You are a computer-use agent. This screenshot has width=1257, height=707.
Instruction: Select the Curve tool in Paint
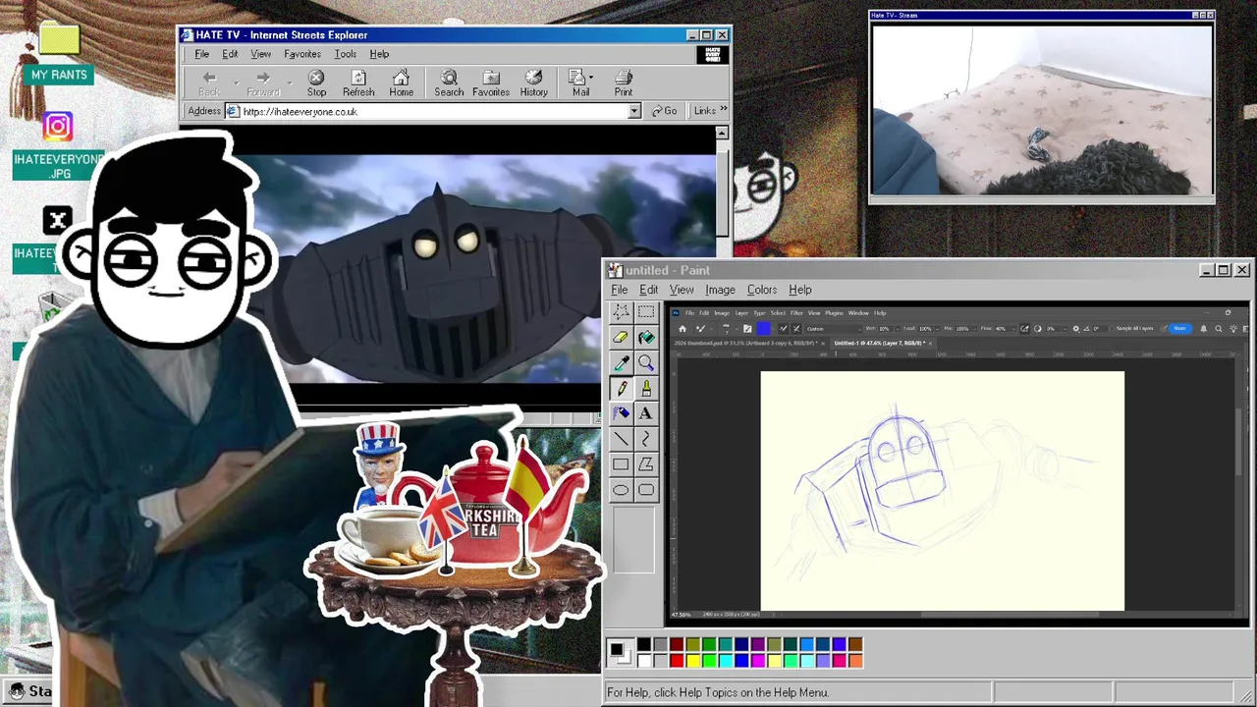point(646,439)
